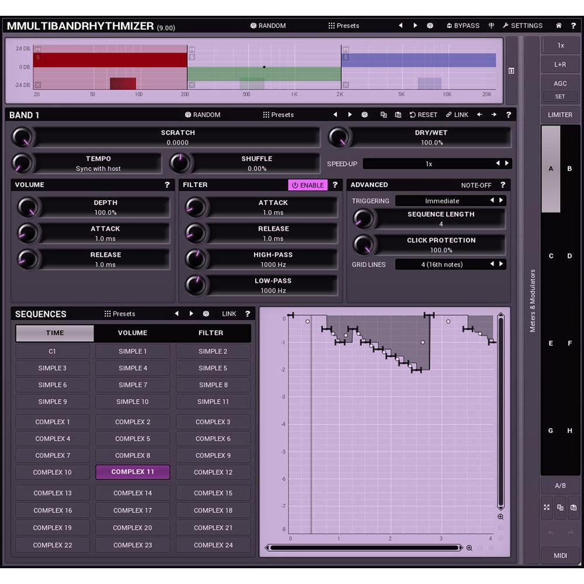Viewport: 584px width, 584px height.
Task: Click the RANDOM dice icon in the title bar
Action: tap(252, 26)
